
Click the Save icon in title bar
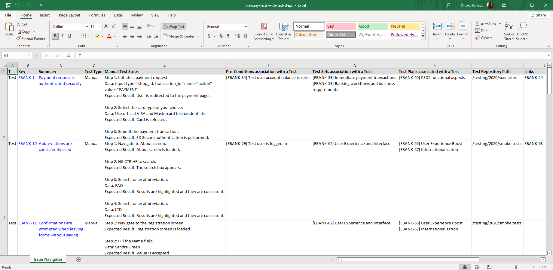pyautogui.click(x=9, y=5)
